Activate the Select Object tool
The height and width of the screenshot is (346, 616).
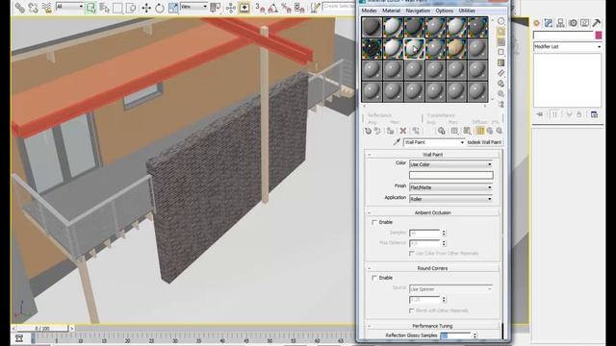coord(90,8)
